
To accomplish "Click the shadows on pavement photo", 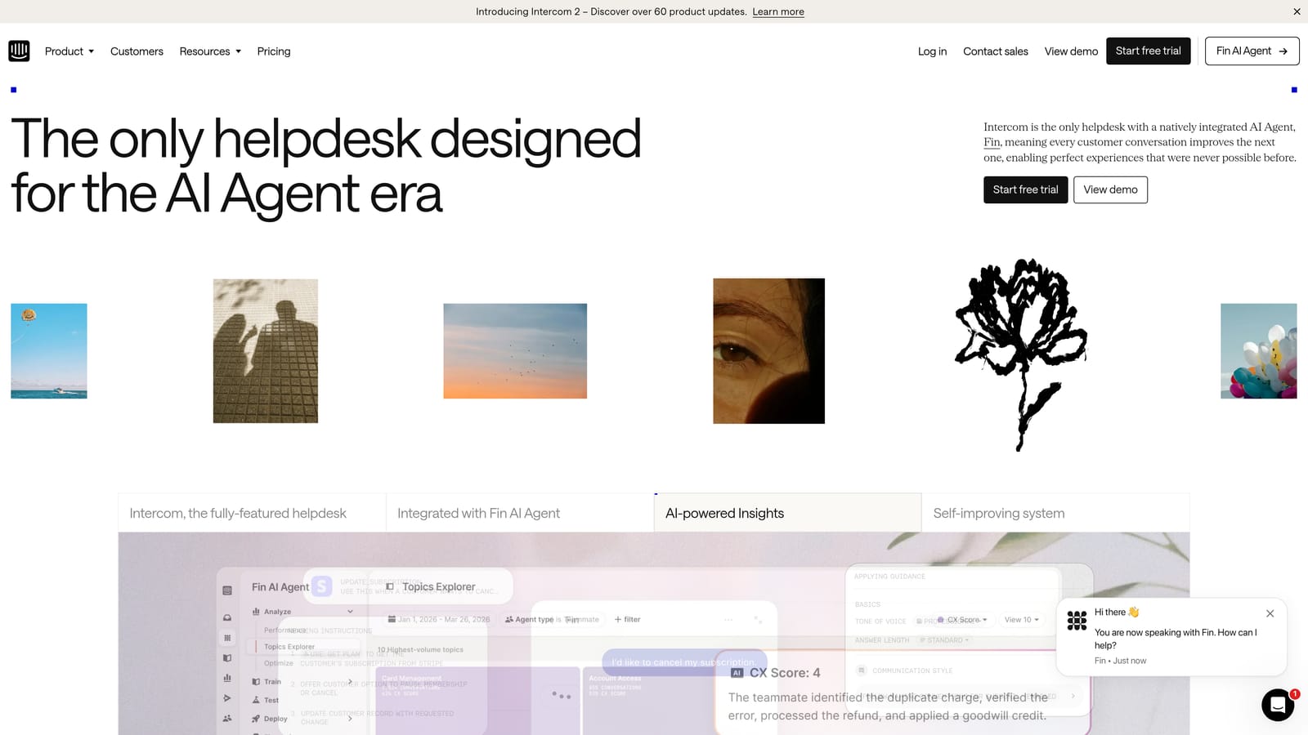I will click(x=266, y=351).
